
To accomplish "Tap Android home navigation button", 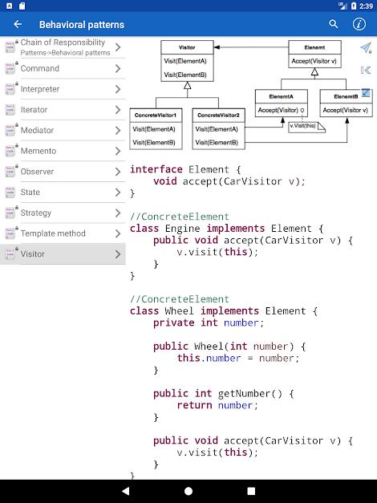I will (x=188, y=491).
